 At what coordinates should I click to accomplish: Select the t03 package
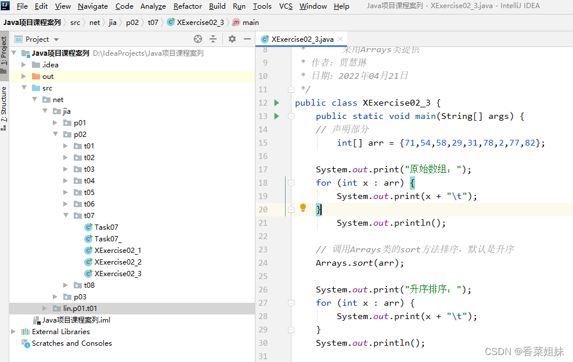[x=89, y=169]
